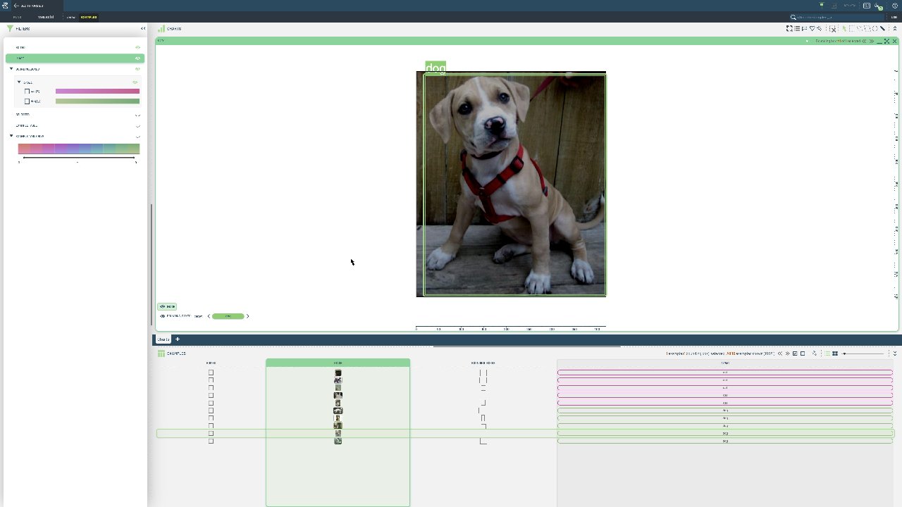Image resolution: width=902 pixels, height=507 pixels.
Task: Collapse the bounding boxes filter group
Action: (x=11, y=69)
